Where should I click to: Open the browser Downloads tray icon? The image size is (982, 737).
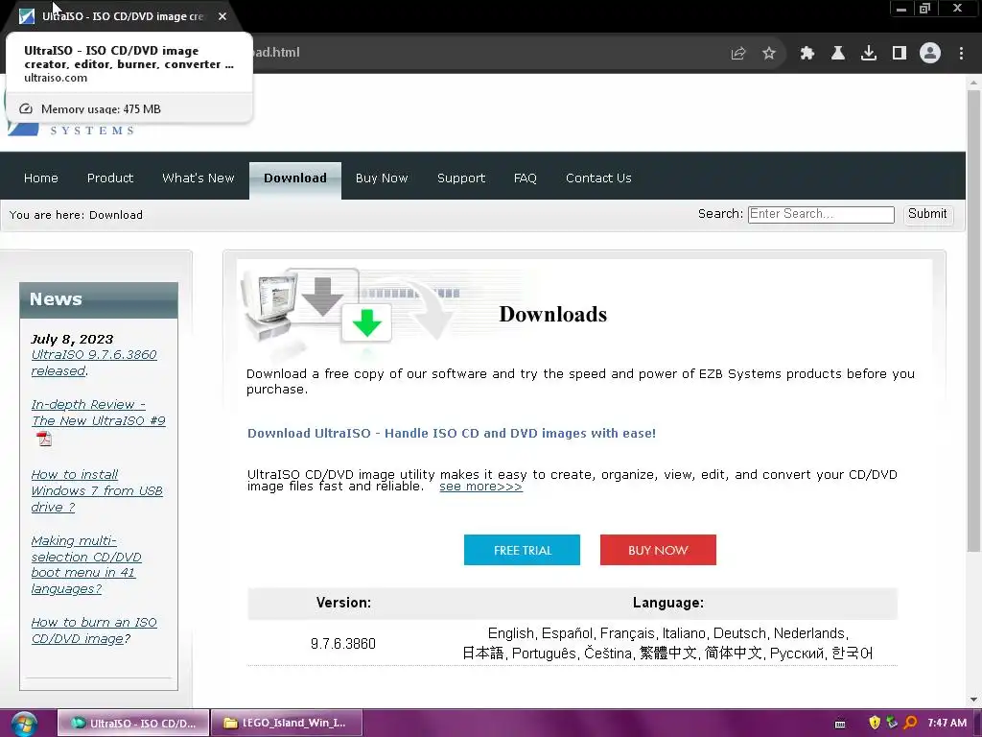869,54
